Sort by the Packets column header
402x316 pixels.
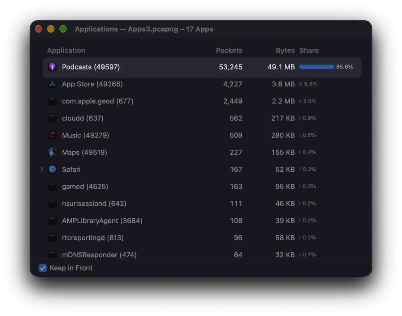229,50
